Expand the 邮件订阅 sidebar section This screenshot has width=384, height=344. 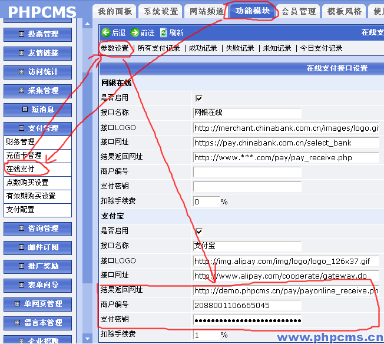click(38, 247)
